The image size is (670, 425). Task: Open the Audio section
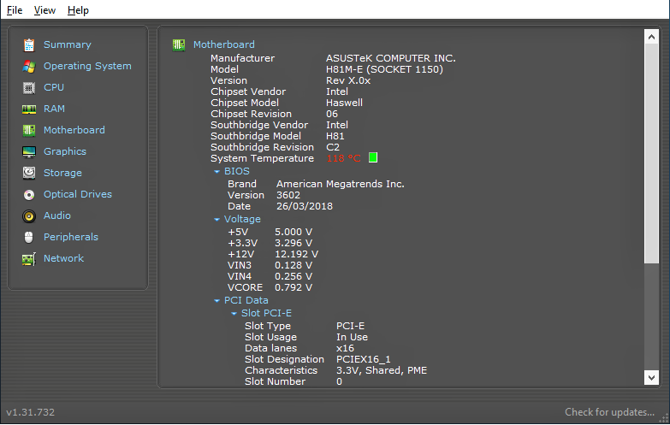[x=56, y=215]
